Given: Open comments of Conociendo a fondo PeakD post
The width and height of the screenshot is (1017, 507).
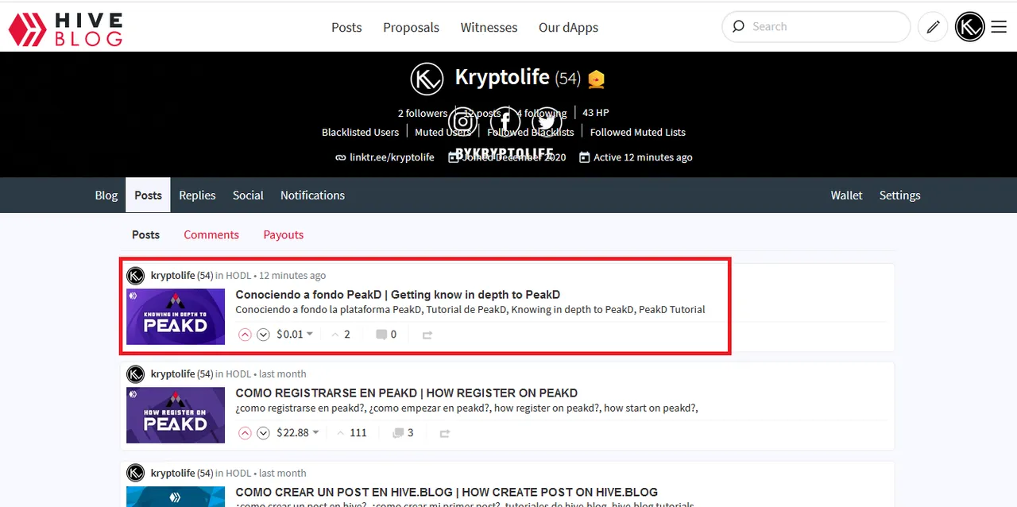Looking at the screenshot, I should point(386,335).
